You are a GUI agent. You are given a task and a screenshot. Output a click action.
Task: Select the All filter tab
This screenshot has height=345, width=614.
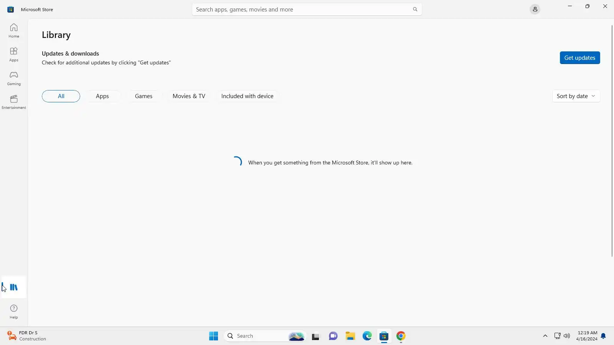coord(61,96)
